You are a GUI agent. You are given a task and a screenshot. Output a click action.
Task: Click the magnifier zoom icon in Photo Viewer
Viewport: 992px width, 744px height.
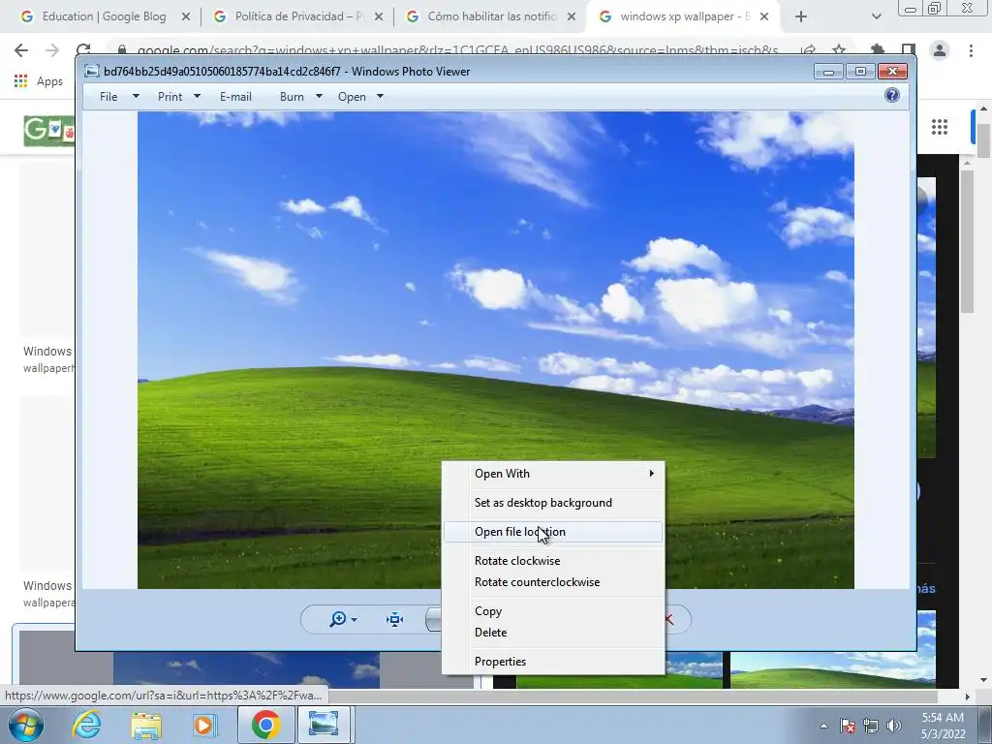point(338,619)
